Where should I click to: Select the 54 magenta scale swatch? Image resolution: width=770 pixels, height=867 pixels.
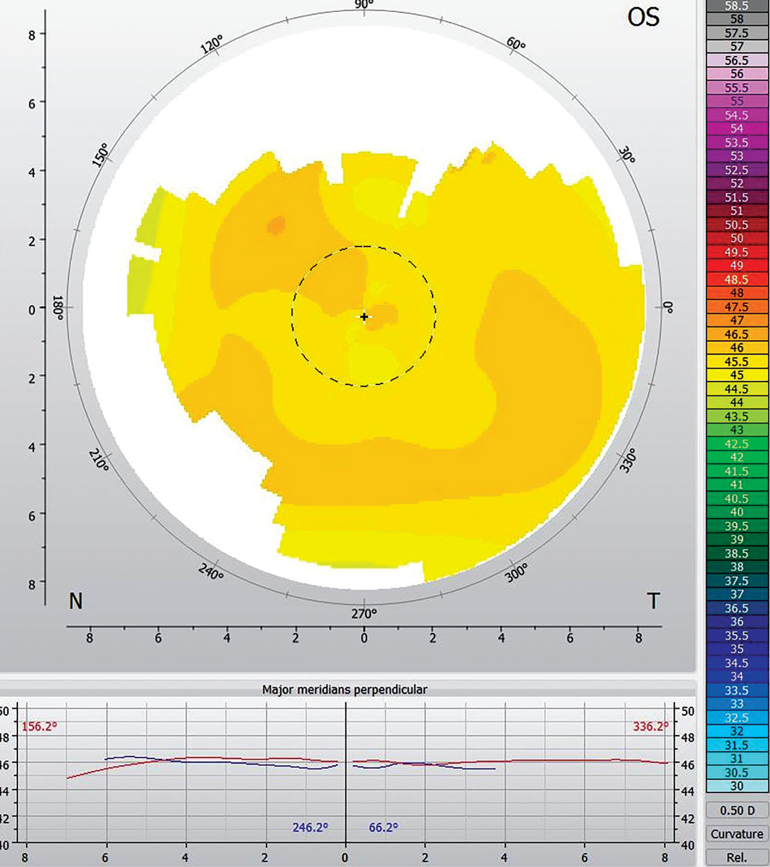(x=737, y=129)
